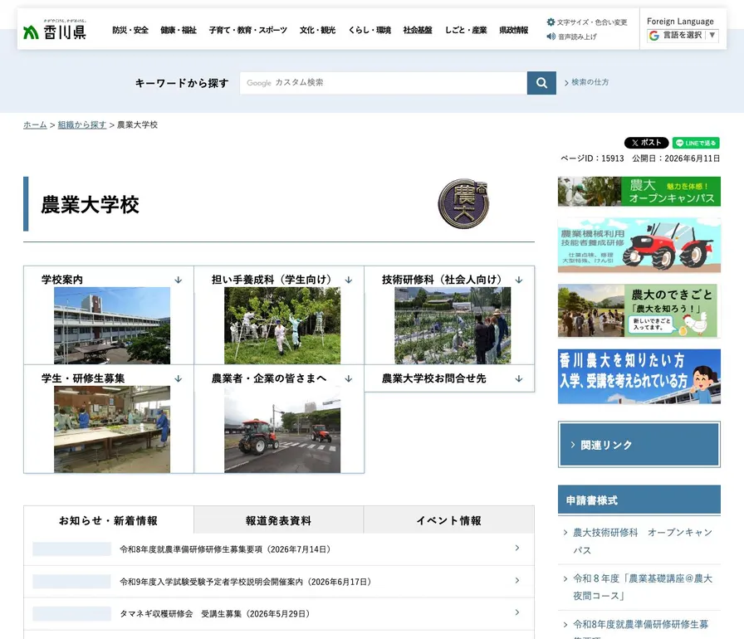
Task: Click the 学生・研修生募集 workshop photo
Action: click(x=112, y=429)
